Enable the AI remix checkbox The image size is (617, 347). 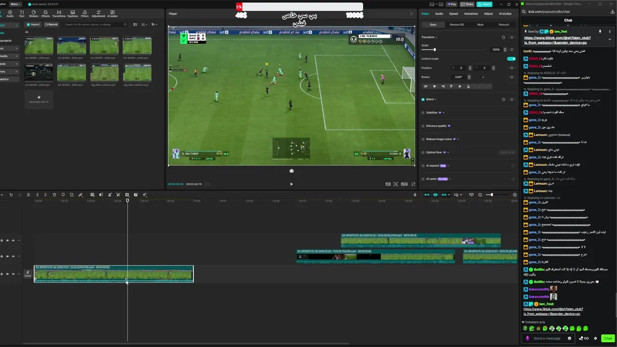point(423,179)
